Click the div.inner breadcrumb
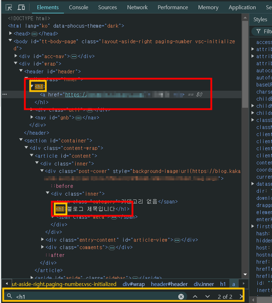 coord(204,284)
